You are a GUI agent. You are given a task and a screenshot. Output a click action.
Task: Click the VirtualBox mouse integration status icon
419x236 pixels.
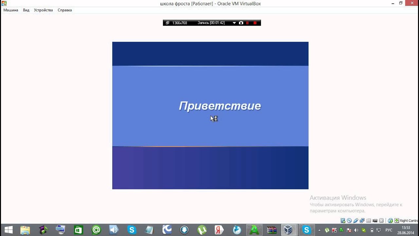point(390,221)
